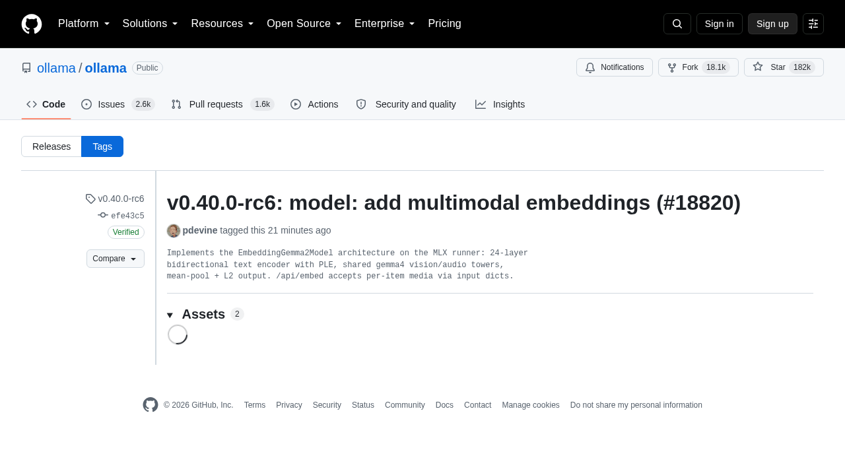Star the ollama repository
The image size is (845, 475).
[x=784, y=67]
